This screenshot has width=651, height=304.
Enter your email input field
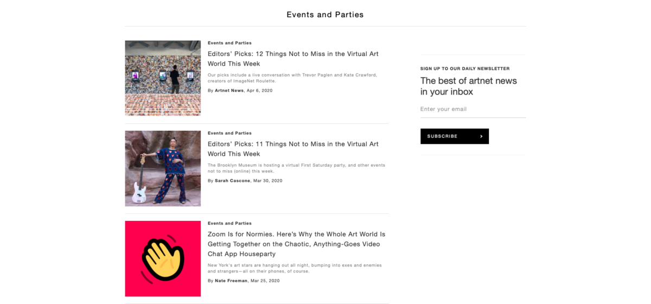tap(473, 109)
